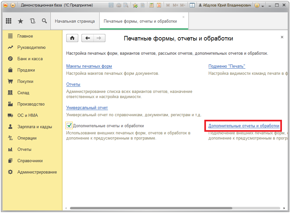Click the printer icon in title bar

click(119, 6)
